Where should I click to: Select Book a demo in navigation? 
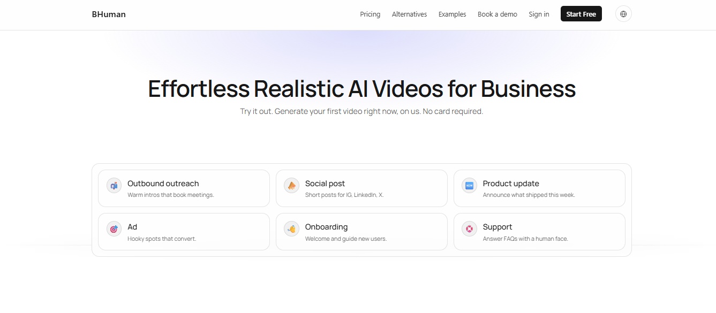(x=498, y=14)
